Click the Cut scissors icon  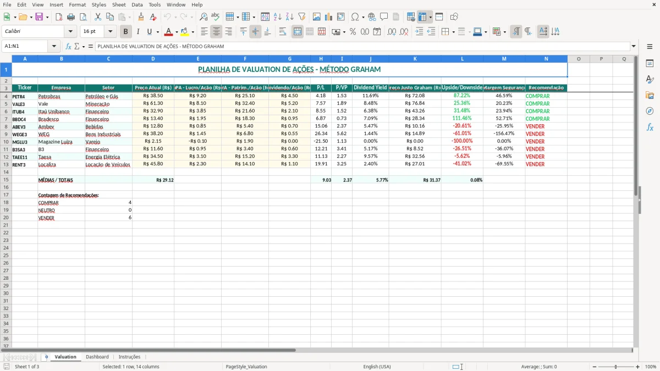pos(98,17)
